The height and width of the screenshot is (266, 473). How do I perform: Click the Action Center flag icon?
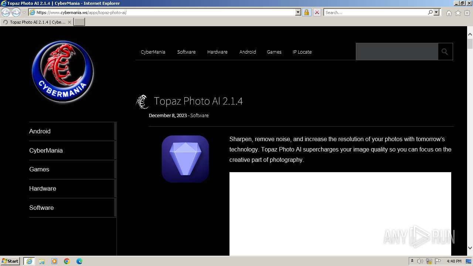coord(438,261)
